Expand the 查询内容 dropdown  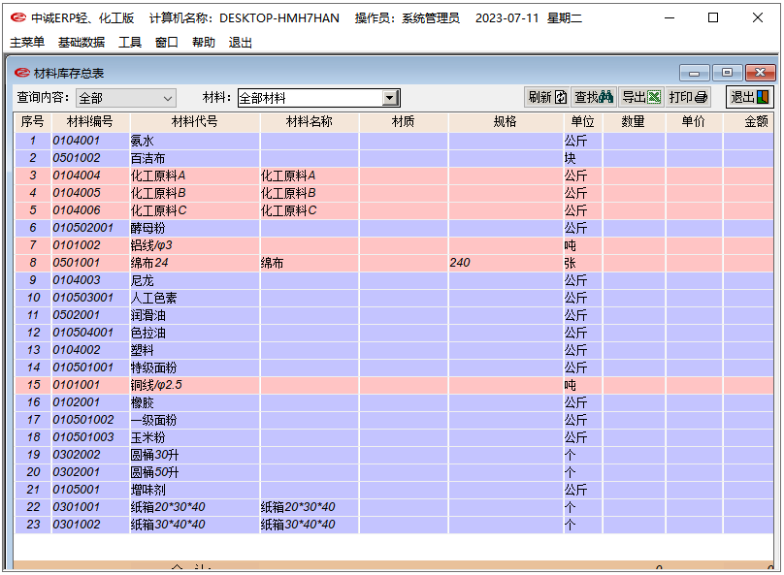(x=167, y=98)
